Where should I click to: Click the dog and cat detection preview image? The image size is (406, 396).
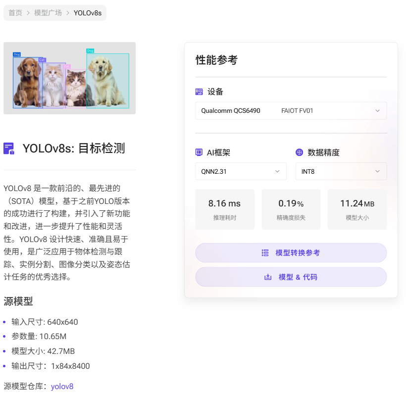[69, 79]
